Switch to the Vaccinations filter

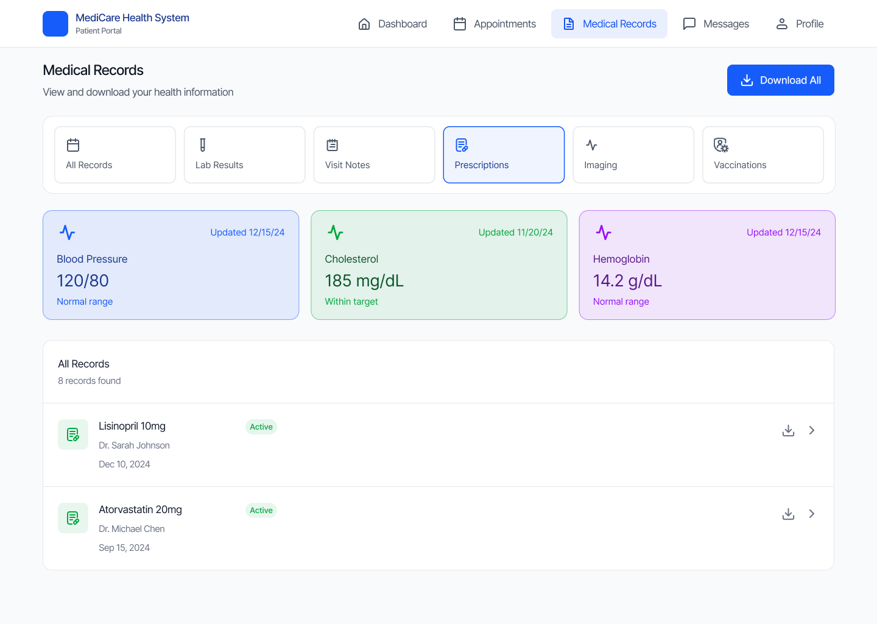(763, 155)
